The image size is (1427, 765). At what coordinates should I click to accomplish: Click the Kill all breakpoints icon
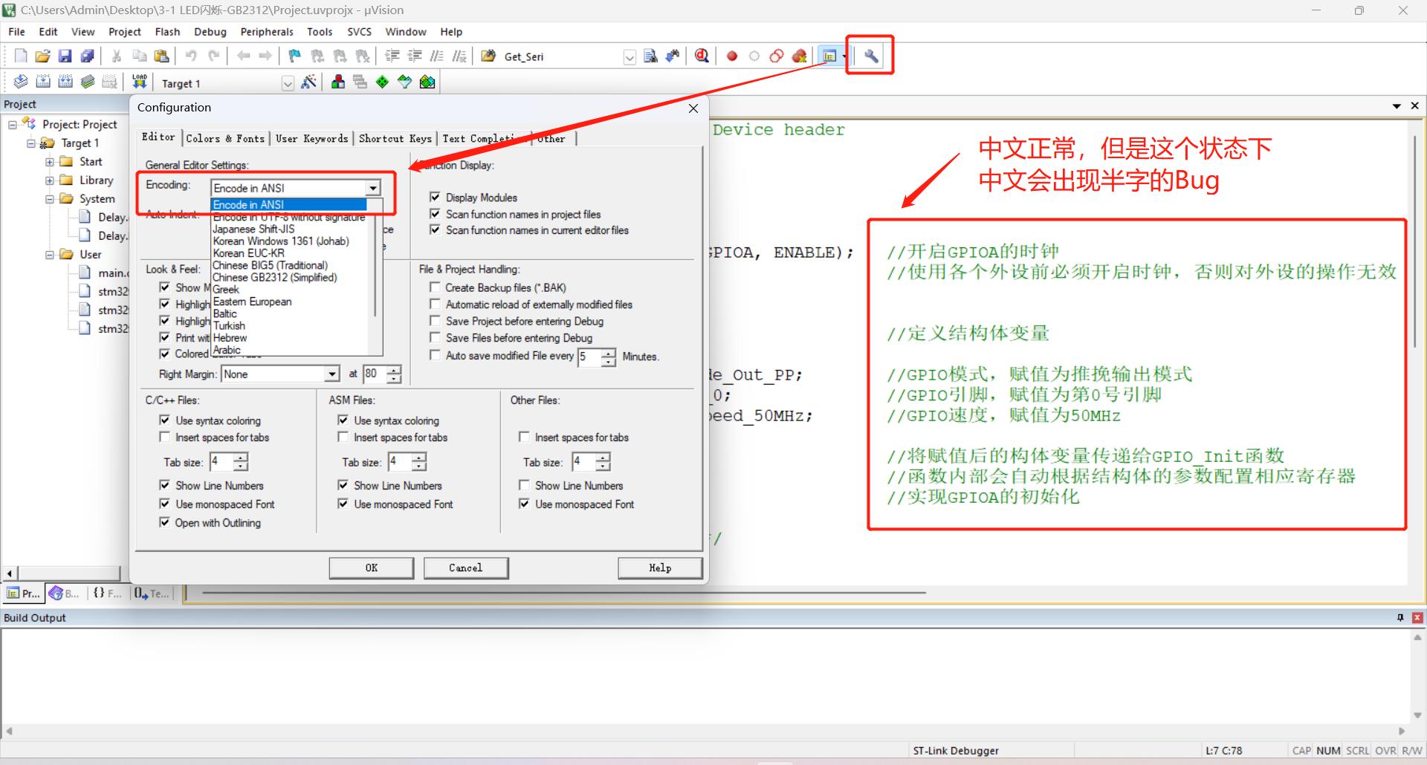click(x=800, y=56)
